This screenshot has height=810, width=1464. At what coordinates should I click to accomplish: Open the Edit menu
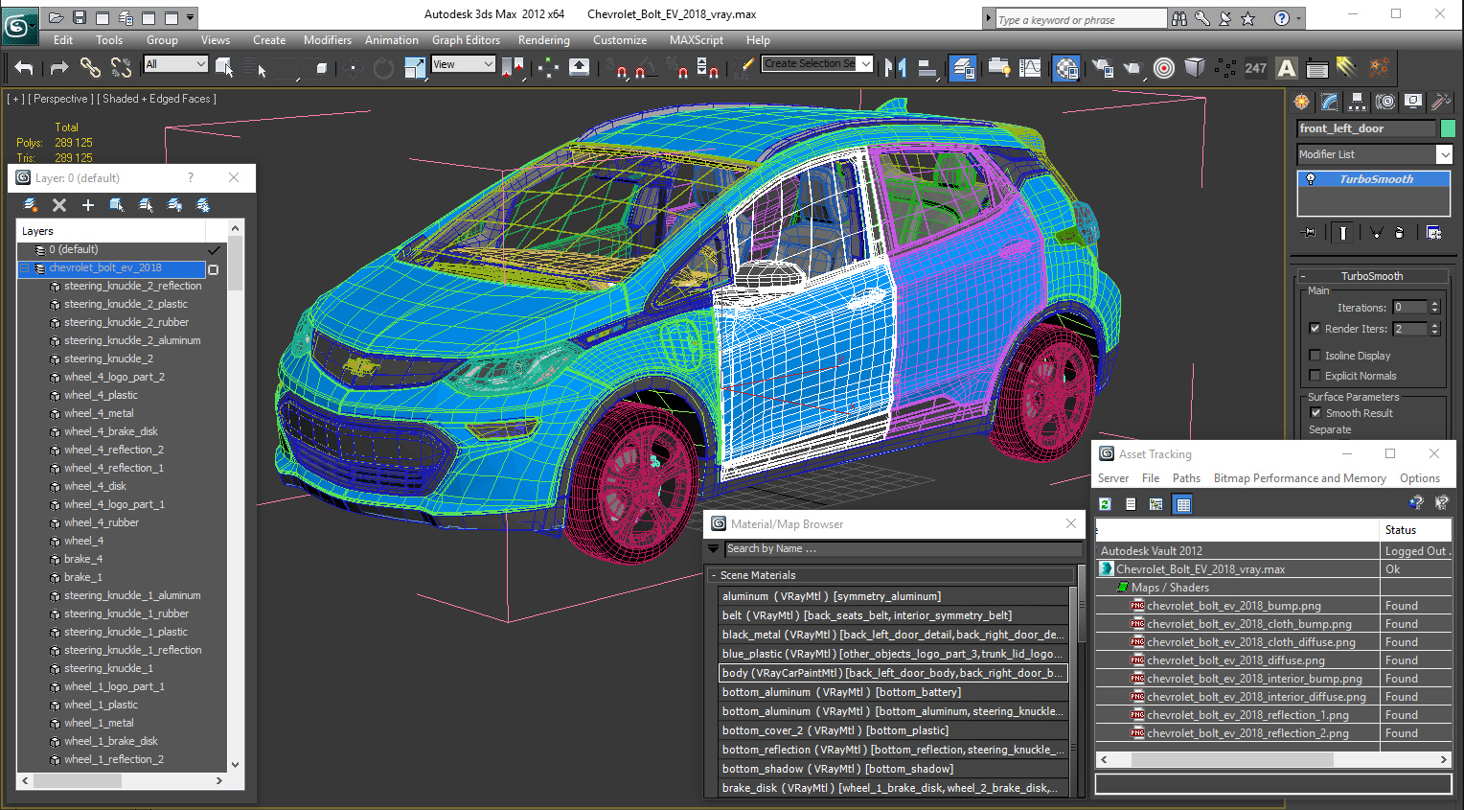[x=63, y=40]
